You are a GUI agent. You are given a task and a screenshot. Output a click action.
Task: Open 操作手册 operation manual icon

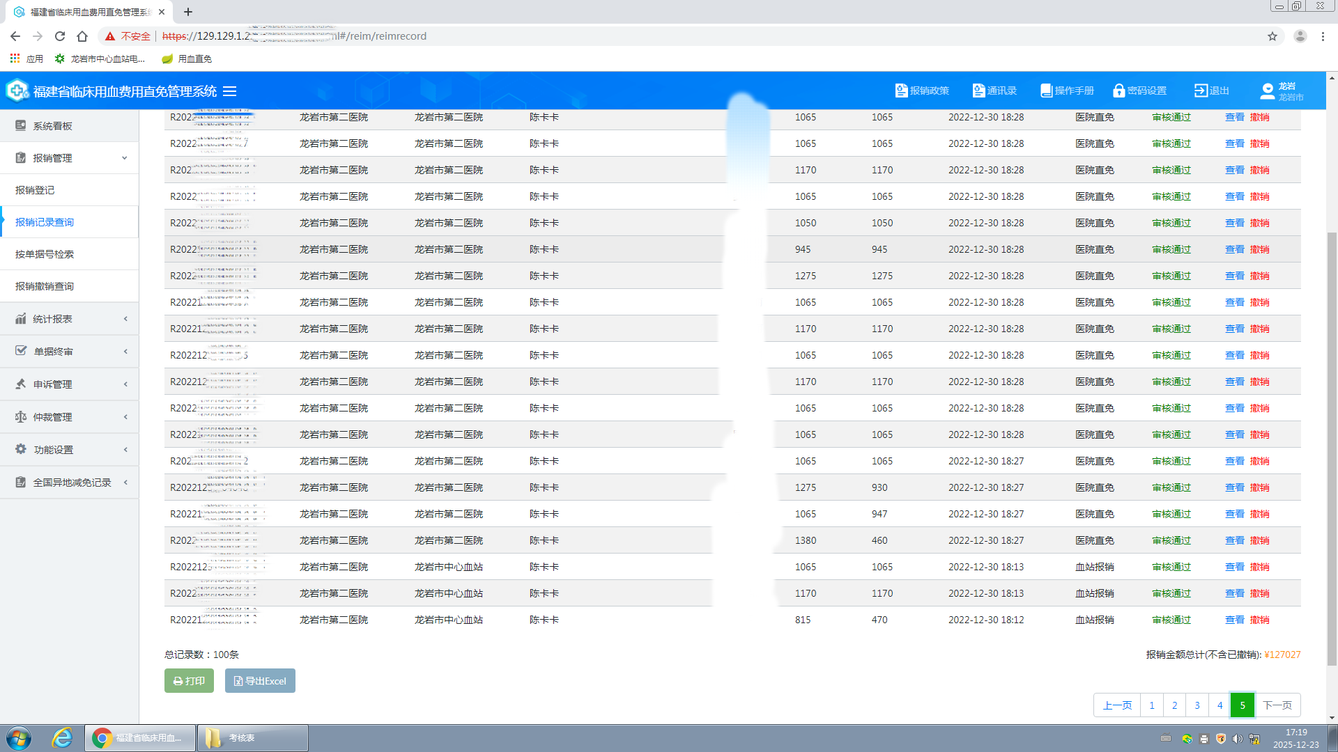[1046, 91]
